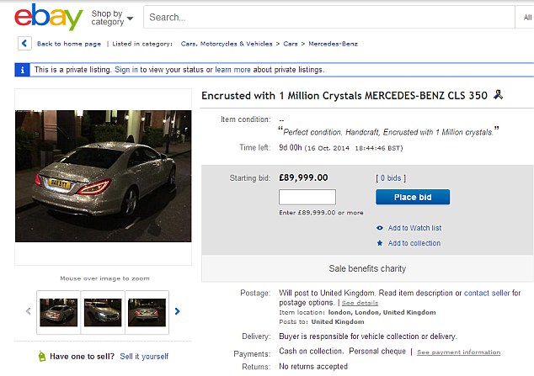Screen dimensions: 534x376
Task: Select the first car thumbnail
Action: 59,312
